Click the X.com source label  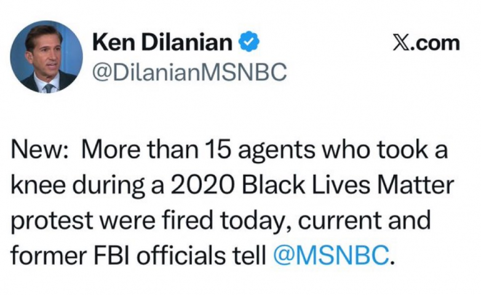(426, 43)
